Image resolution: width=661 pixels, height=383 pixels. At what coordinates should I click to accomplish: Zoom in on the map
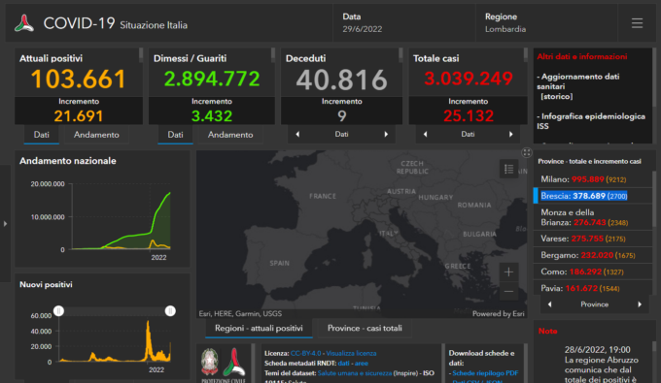click(x=508, y=272)
